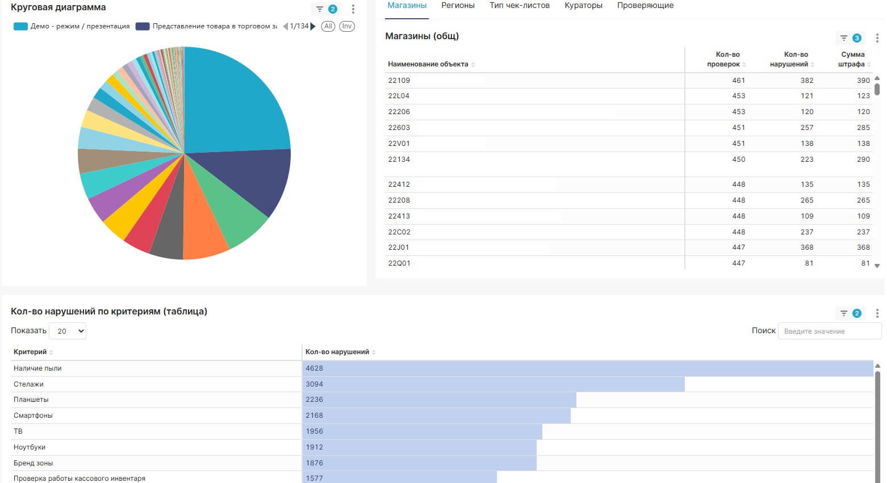Open the three-dot menu of the Кол-во нарушений table
The image size is (887, 483).
[x=877, y=313]
